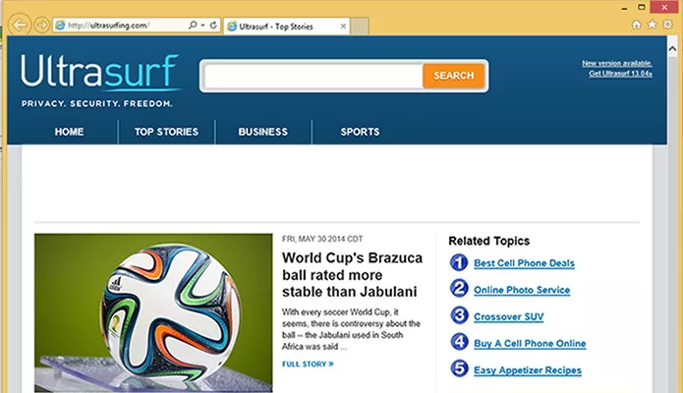Open the Brazuca soccer ball image
683x393 pixels.
153,312
